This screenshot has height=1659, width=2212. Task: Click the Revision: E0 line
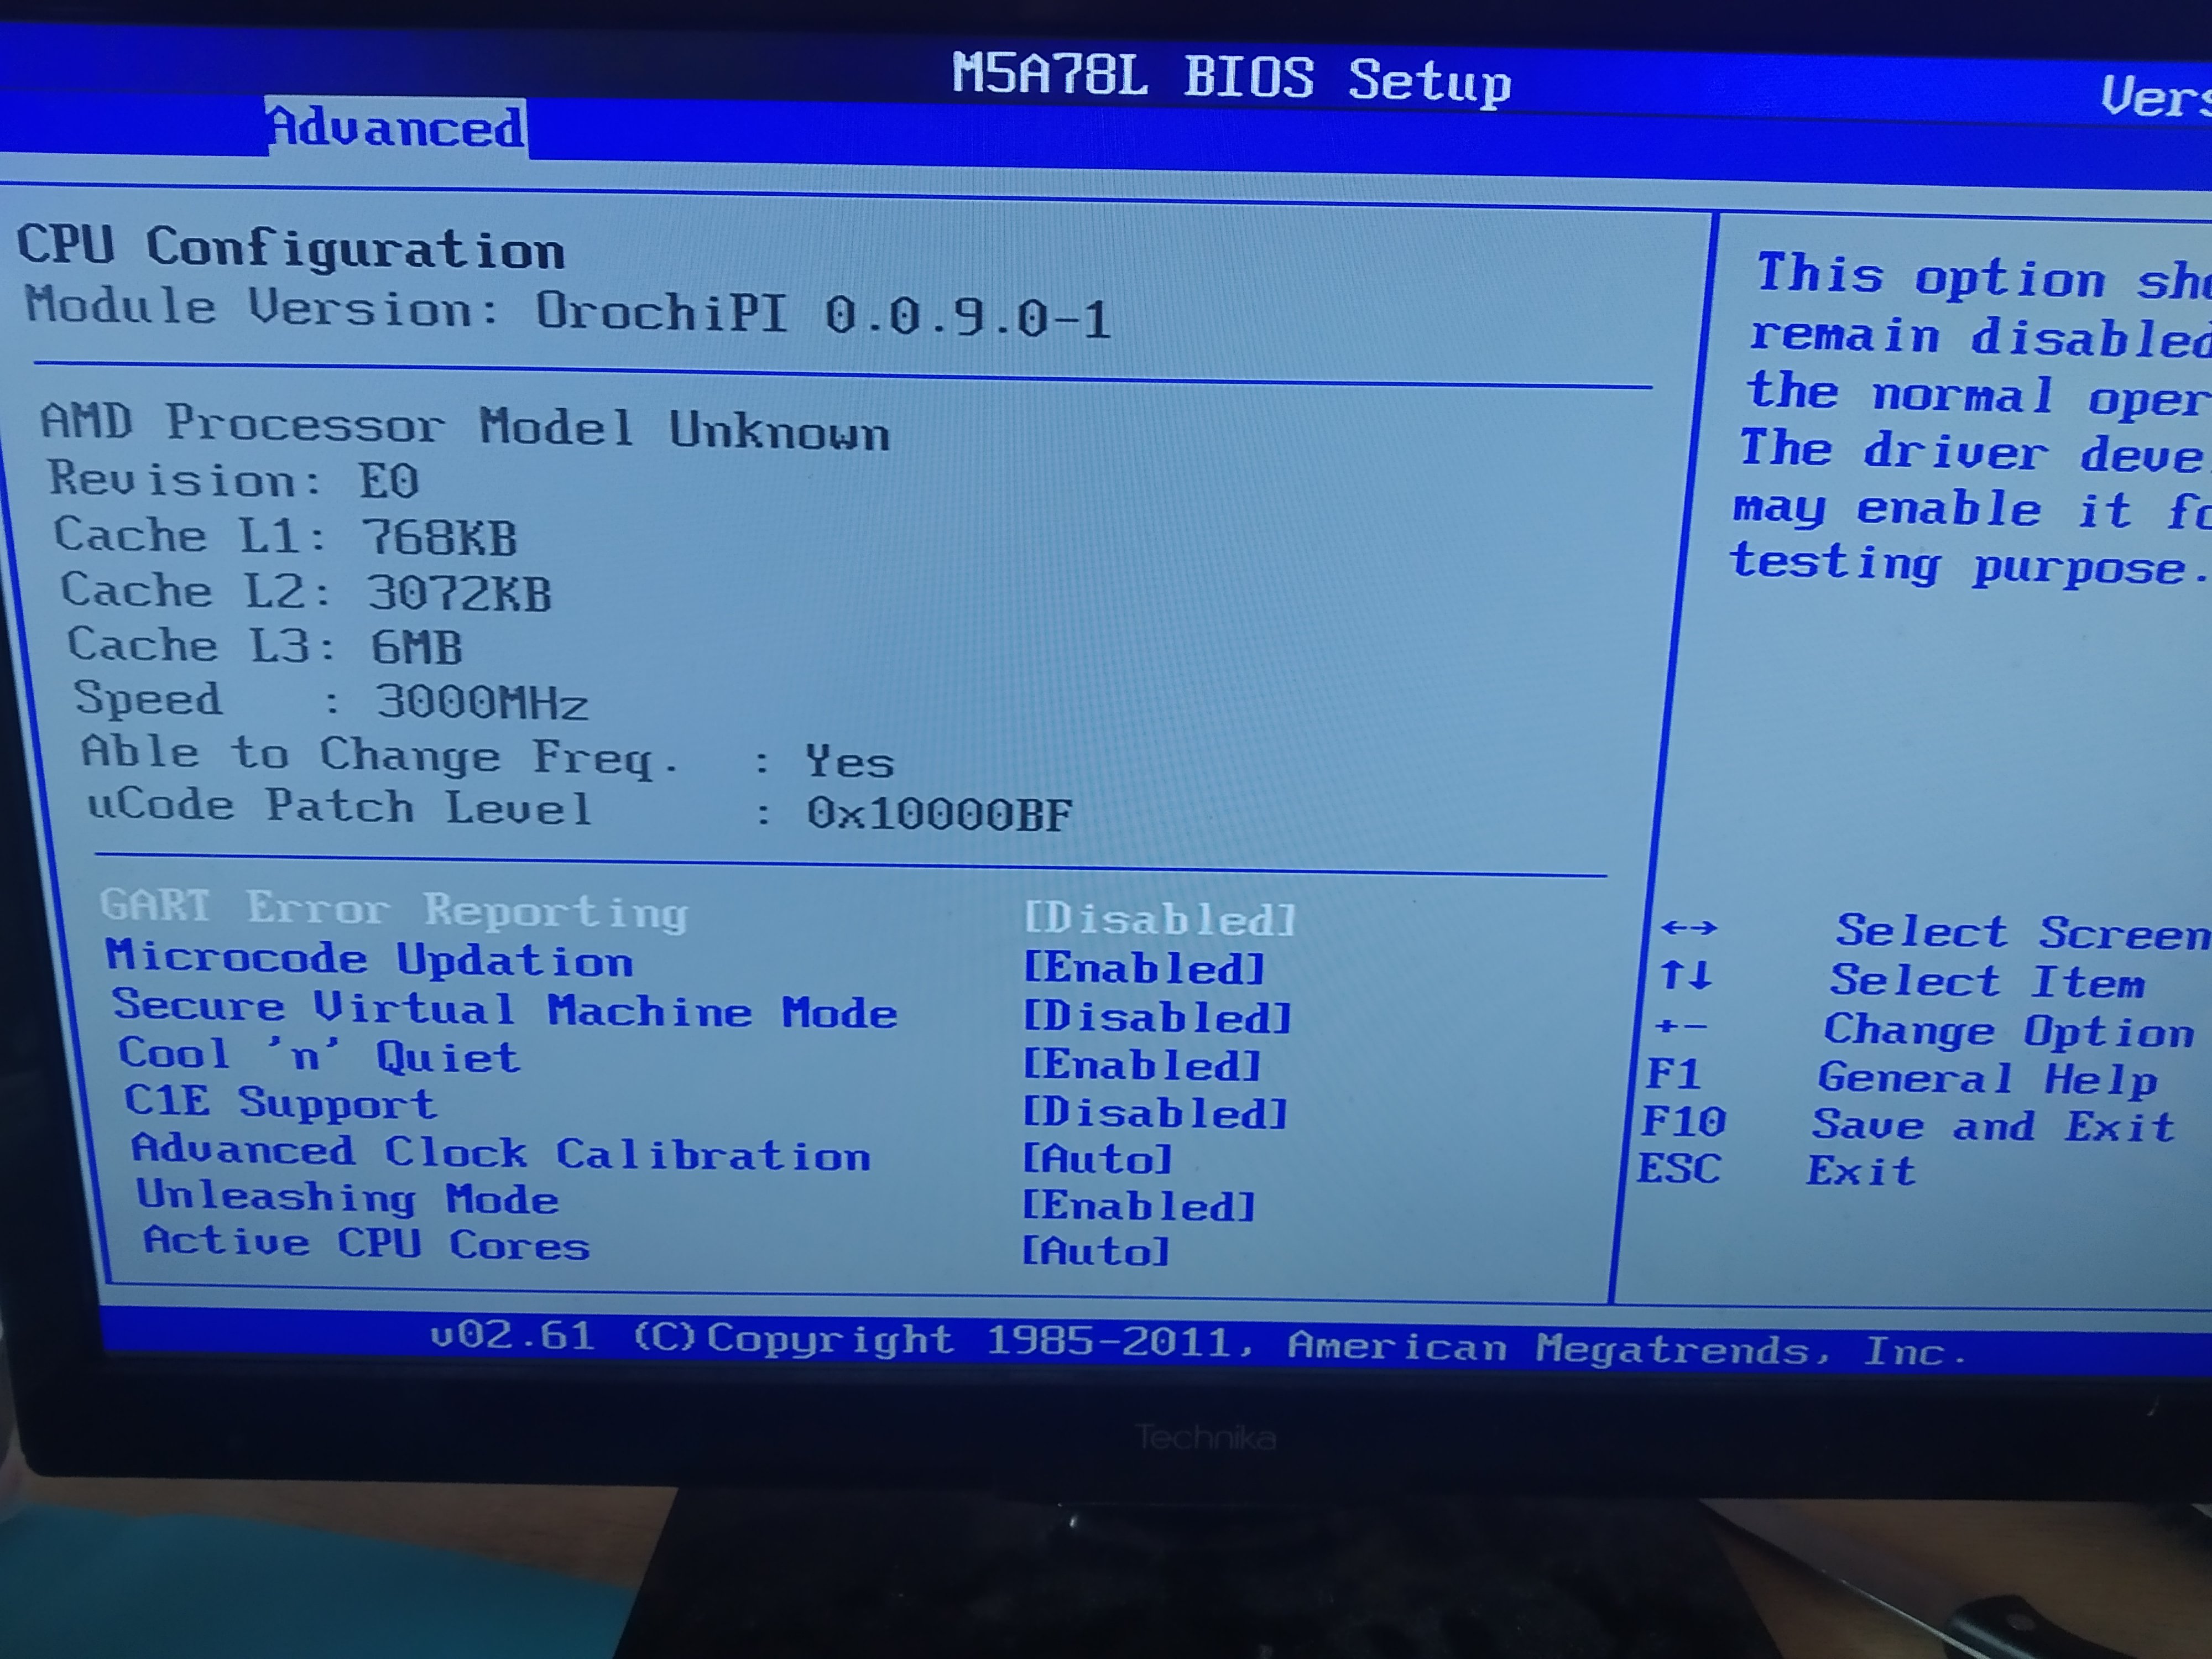[x=234, y=480]
